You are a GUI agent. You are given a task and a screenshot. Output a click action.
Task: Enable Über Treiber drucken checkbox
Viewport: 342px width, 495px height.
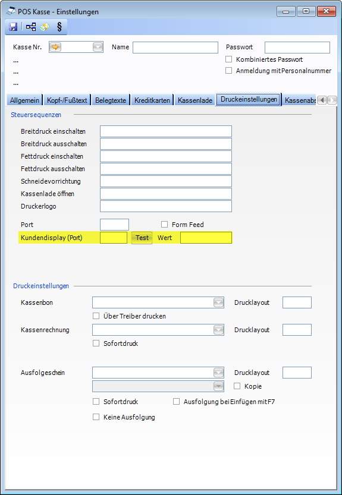[x=96, y=316]
